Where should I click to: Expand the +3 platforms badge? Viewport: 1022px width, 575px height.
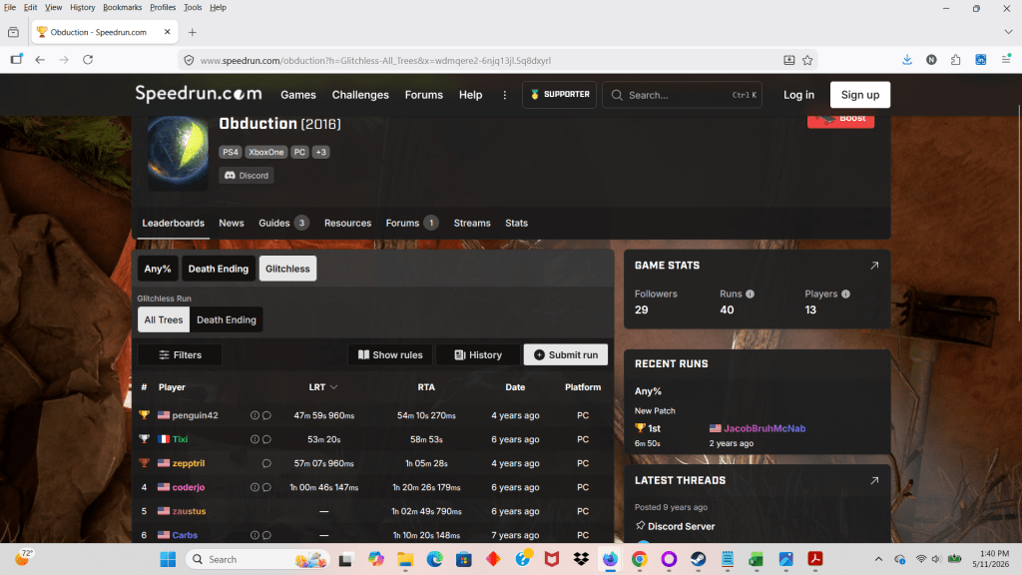[x=320, y=152]
